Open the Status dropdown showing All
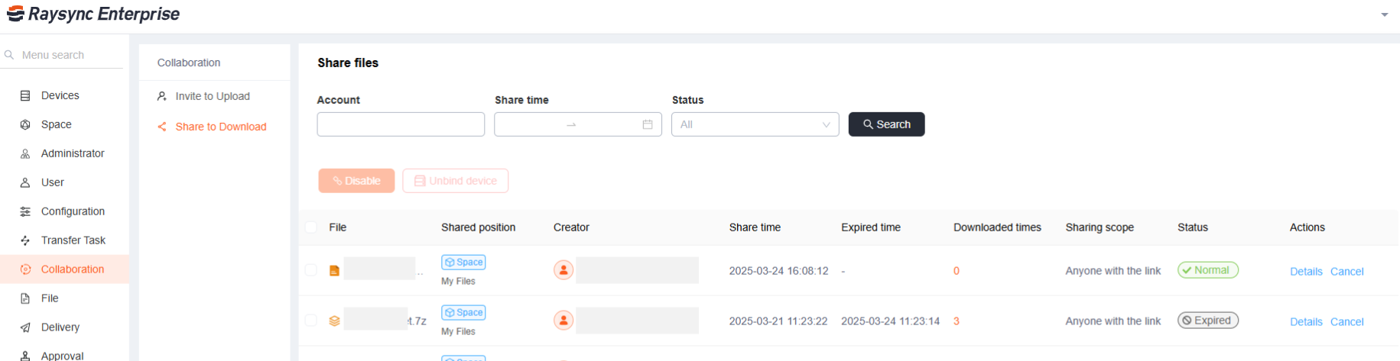 (x=755, y=124)
